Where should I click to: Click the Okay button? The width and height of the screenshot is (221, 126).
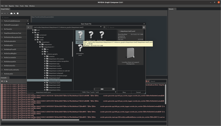(124, 92)
